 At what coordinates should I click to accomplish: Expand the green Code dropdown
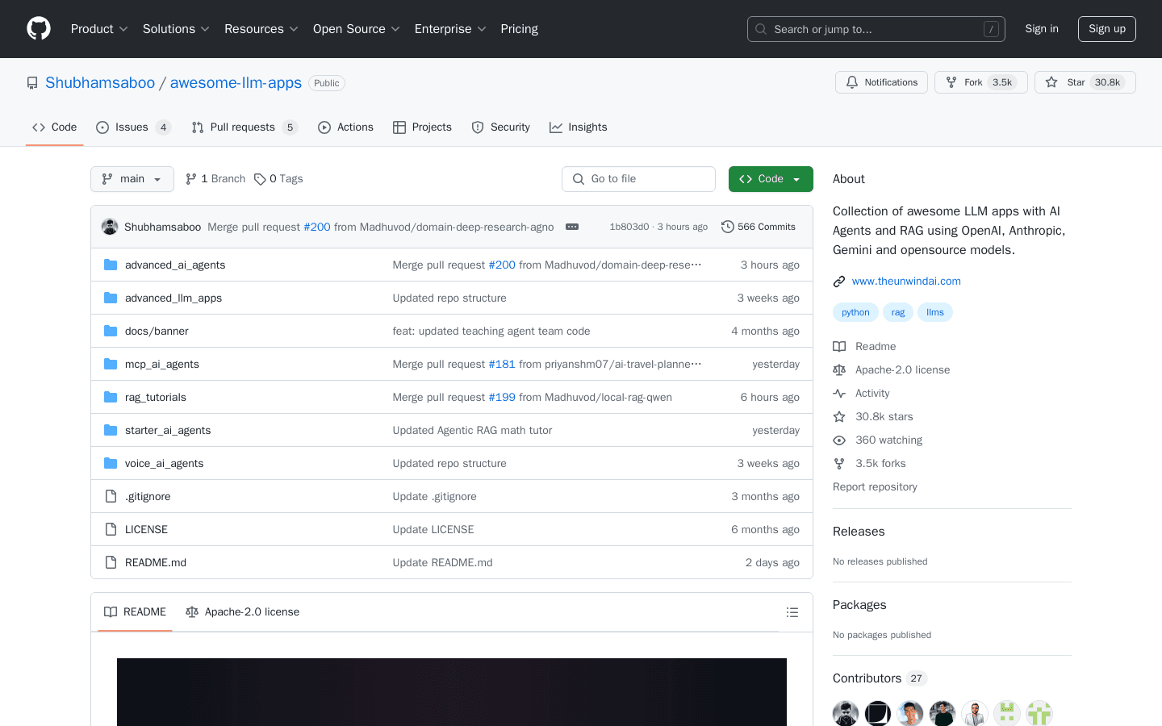(x=771, y=178)
